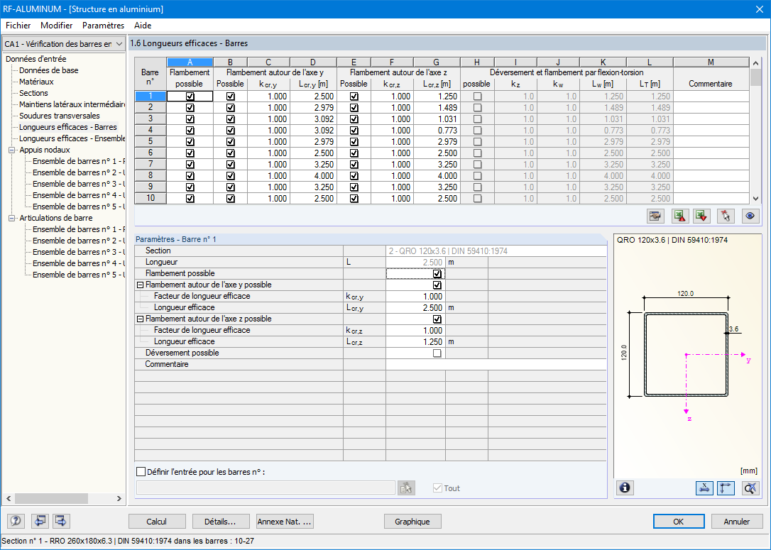Click the Annuler button

[737, 522]
